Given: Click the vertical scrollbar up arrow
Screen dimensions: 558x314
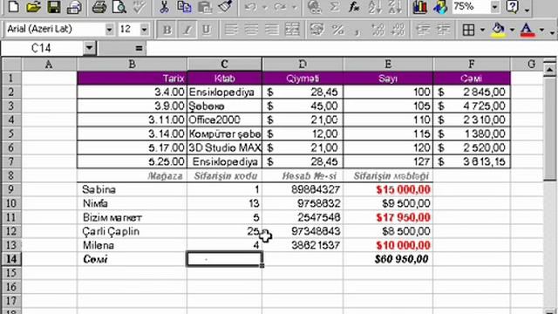Looking at the screenshot, I should (x=549, y=70).
